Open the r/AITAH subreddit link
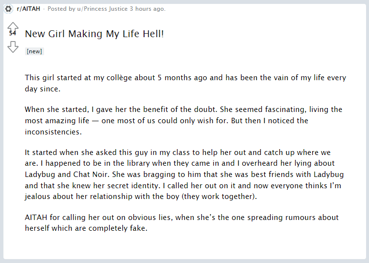The height and width of the screenshot is (263, 369). tap(28, 9)
